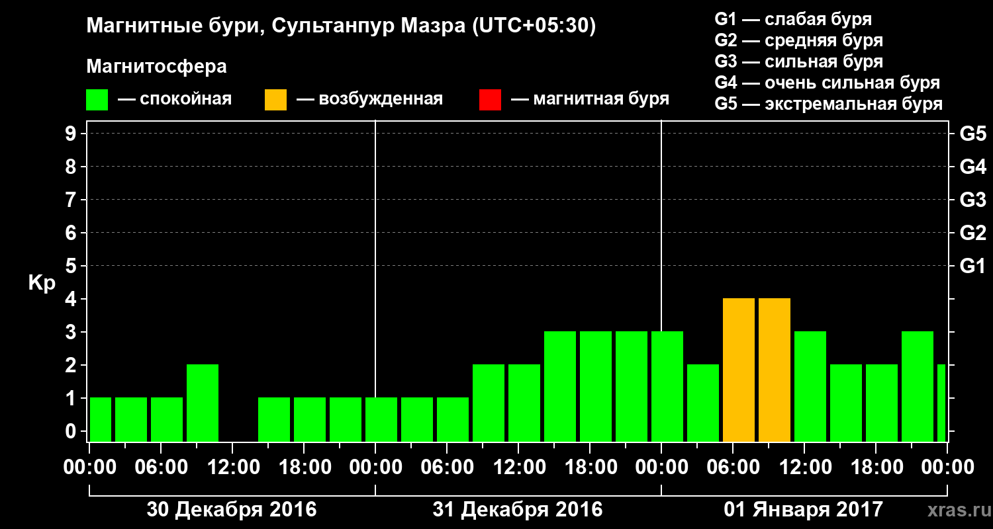Screen dimensions: 993x529
Task: Click the first orange Kp 4 bar
Action: pos(739,370)
